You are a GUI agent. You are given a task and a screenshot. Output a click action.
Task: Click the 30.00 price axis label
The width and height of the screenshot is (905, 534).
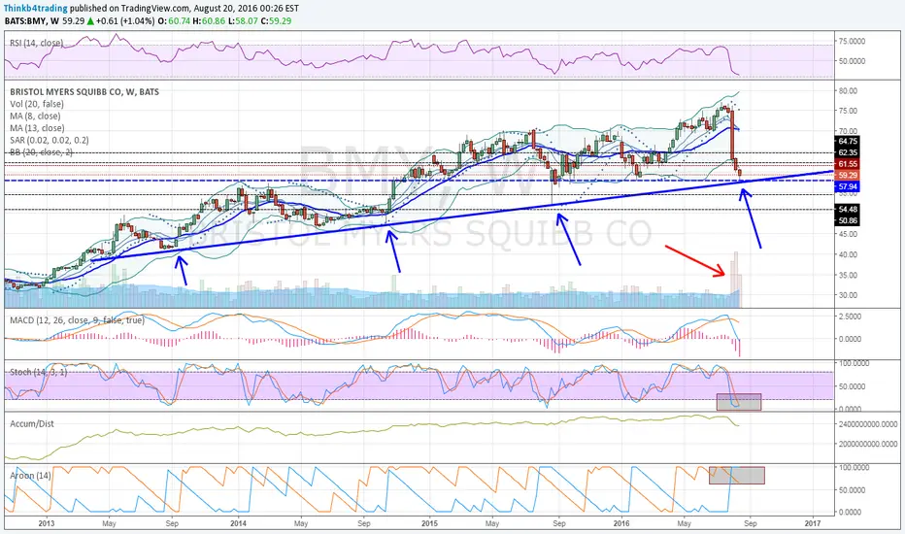click(x=848, y=295)
